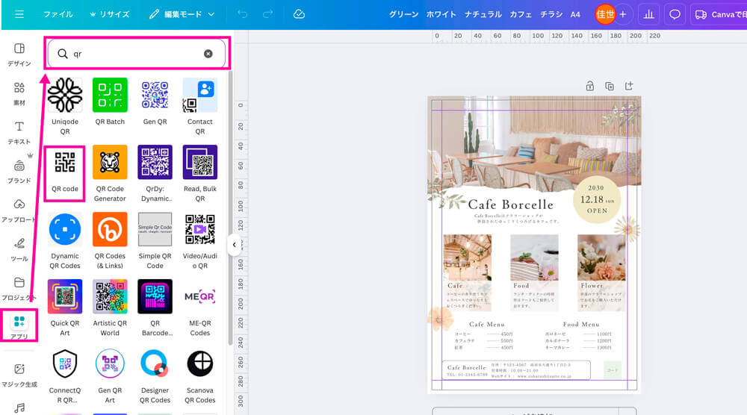The image size is (747, 415).
Task: Open the comments speech bubble icon
Action: pos(675,14)
